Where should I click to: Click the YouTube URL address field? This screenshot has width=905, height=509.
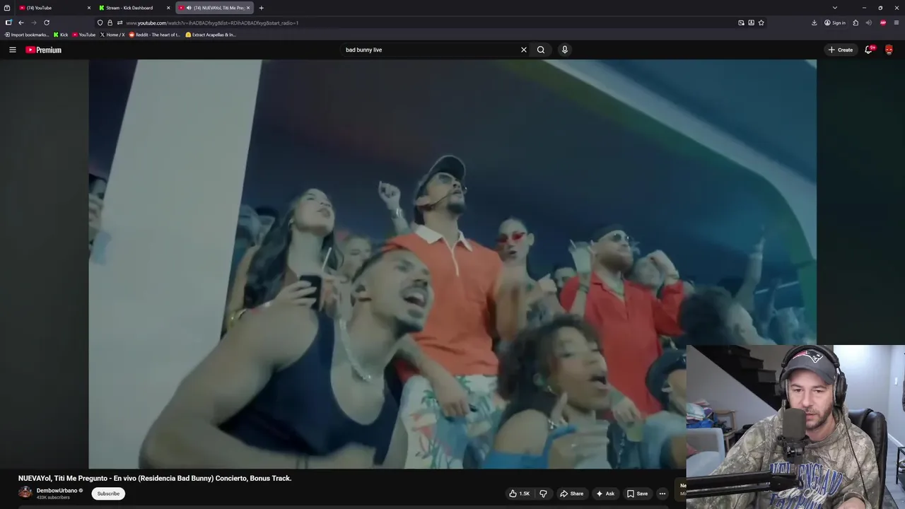point(428,23)
